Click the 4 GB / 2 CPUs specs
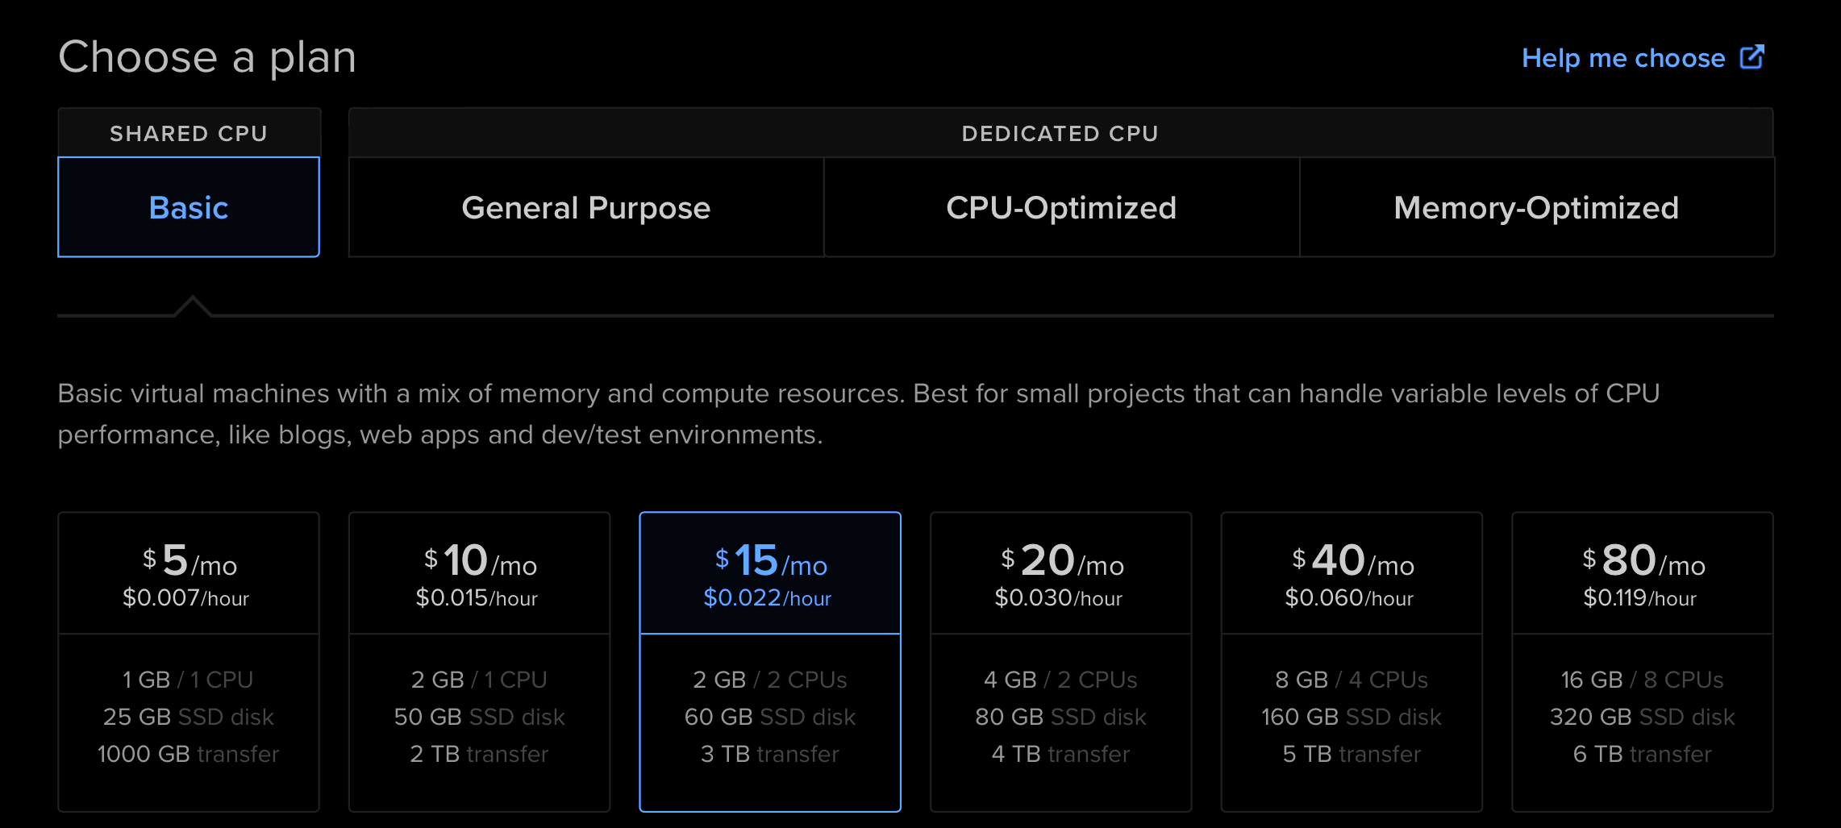The width and height of the screenshot is (1841, 828). (1060, 680)
